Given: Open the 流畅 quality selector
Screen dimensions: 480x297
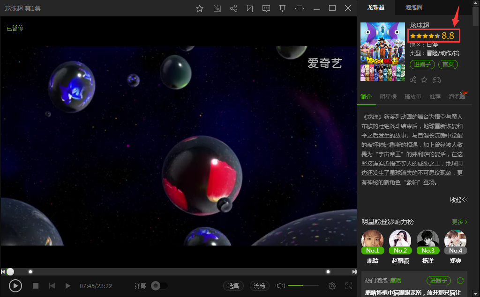Looking at the screenshot, I should tap(260, 286).
